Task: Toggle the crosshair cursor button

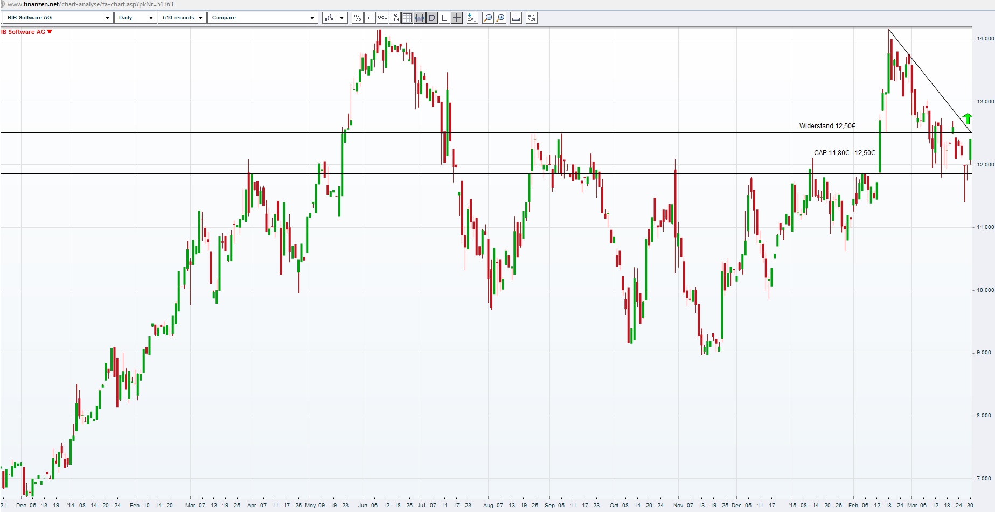Action: (x=457, y=18)
